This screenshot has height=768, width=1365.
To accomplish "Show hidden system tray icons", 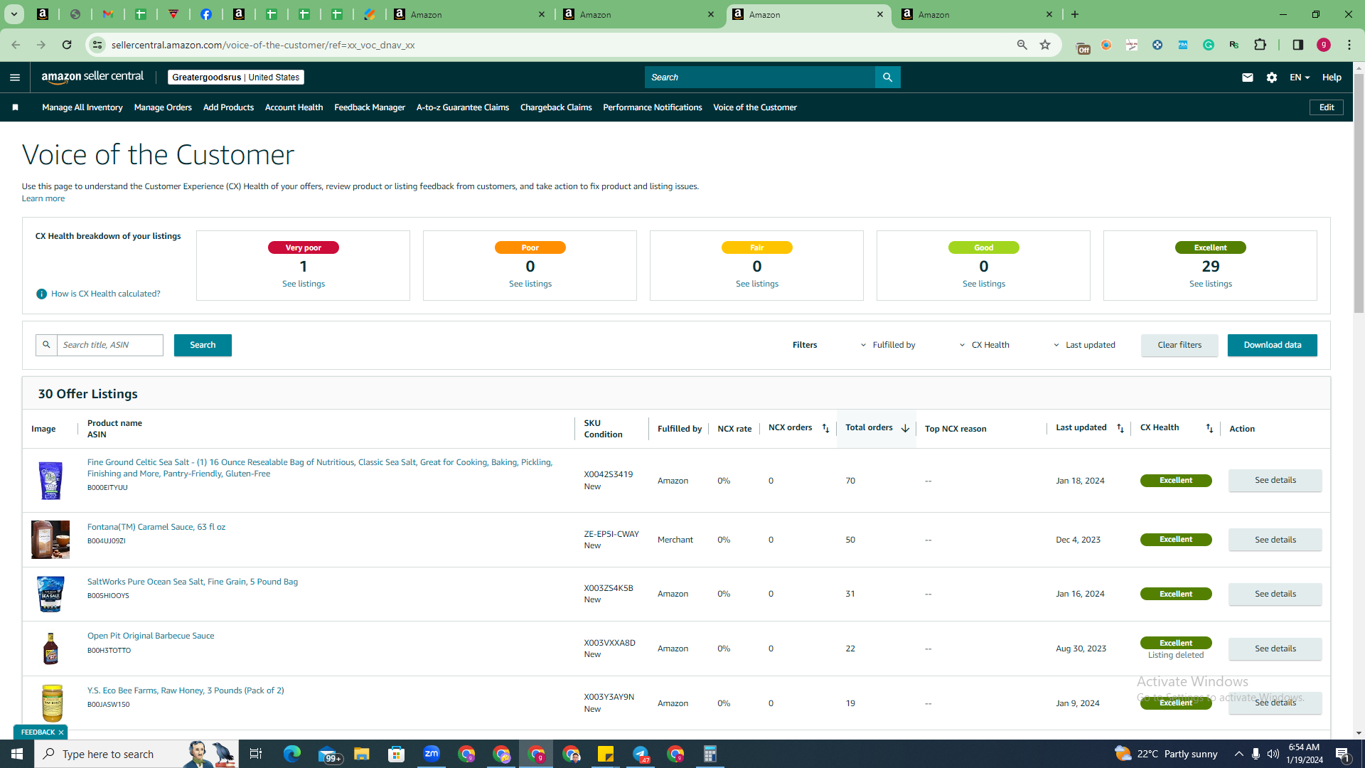I will coord(1238,754).
